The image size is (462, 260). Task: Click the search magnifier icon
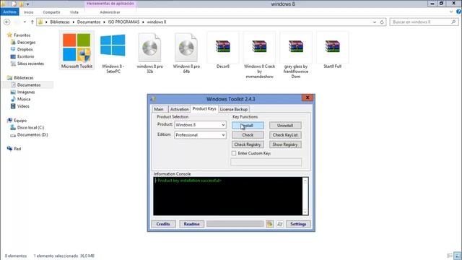tap(453, 22)
